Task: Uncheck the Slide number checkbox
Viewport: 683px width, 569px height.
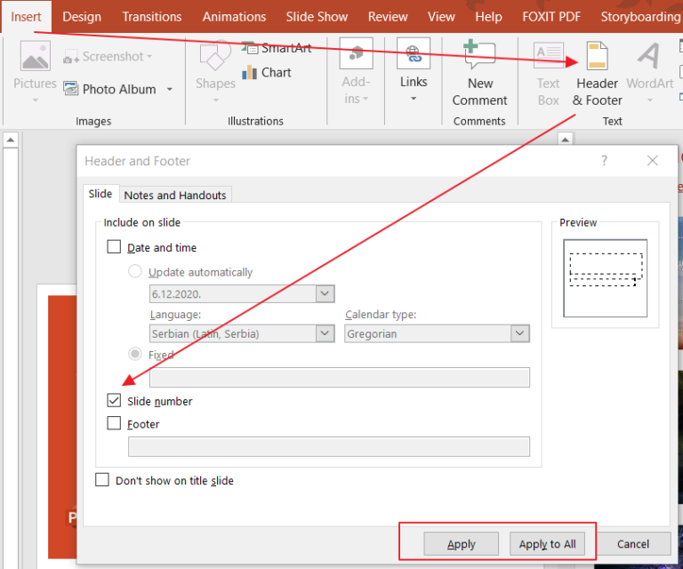Action: 114,401
